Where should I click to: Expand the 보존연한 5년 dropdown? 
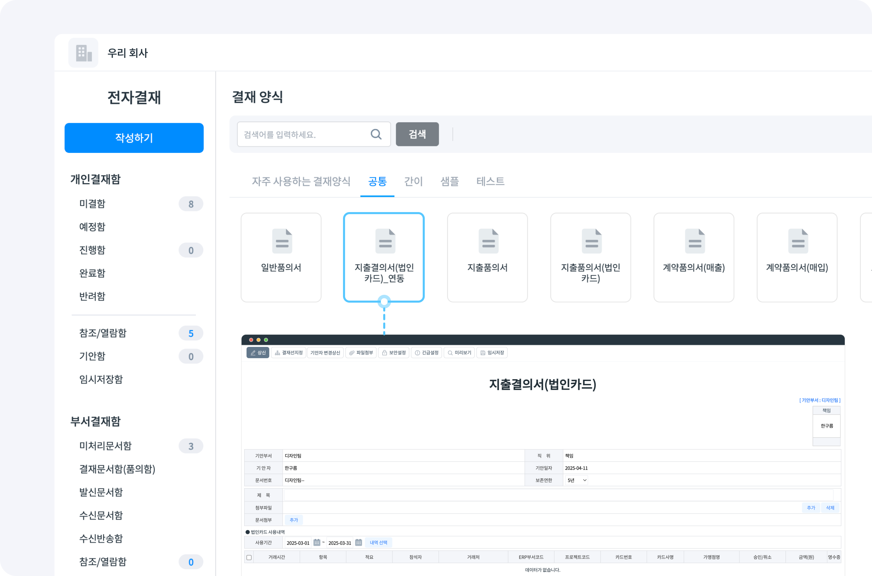coord(577,480)
